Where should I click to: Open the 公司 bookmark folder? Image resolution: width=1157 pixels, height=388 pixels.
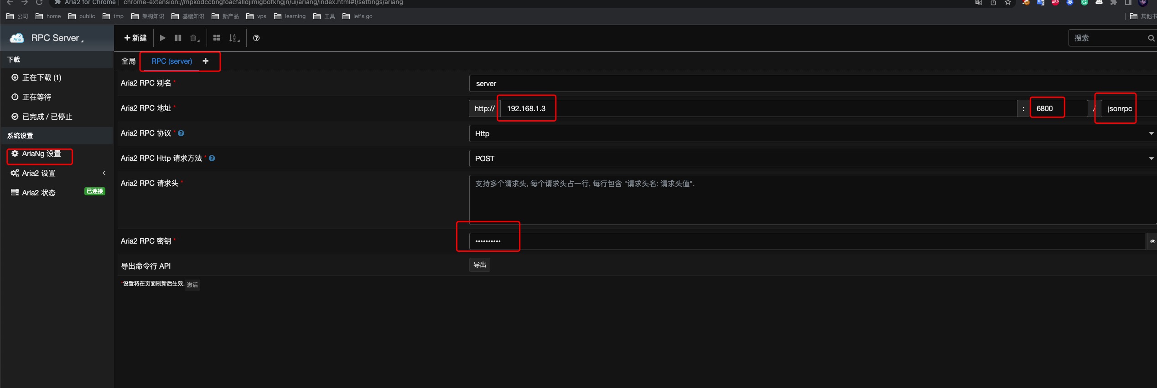17,16
